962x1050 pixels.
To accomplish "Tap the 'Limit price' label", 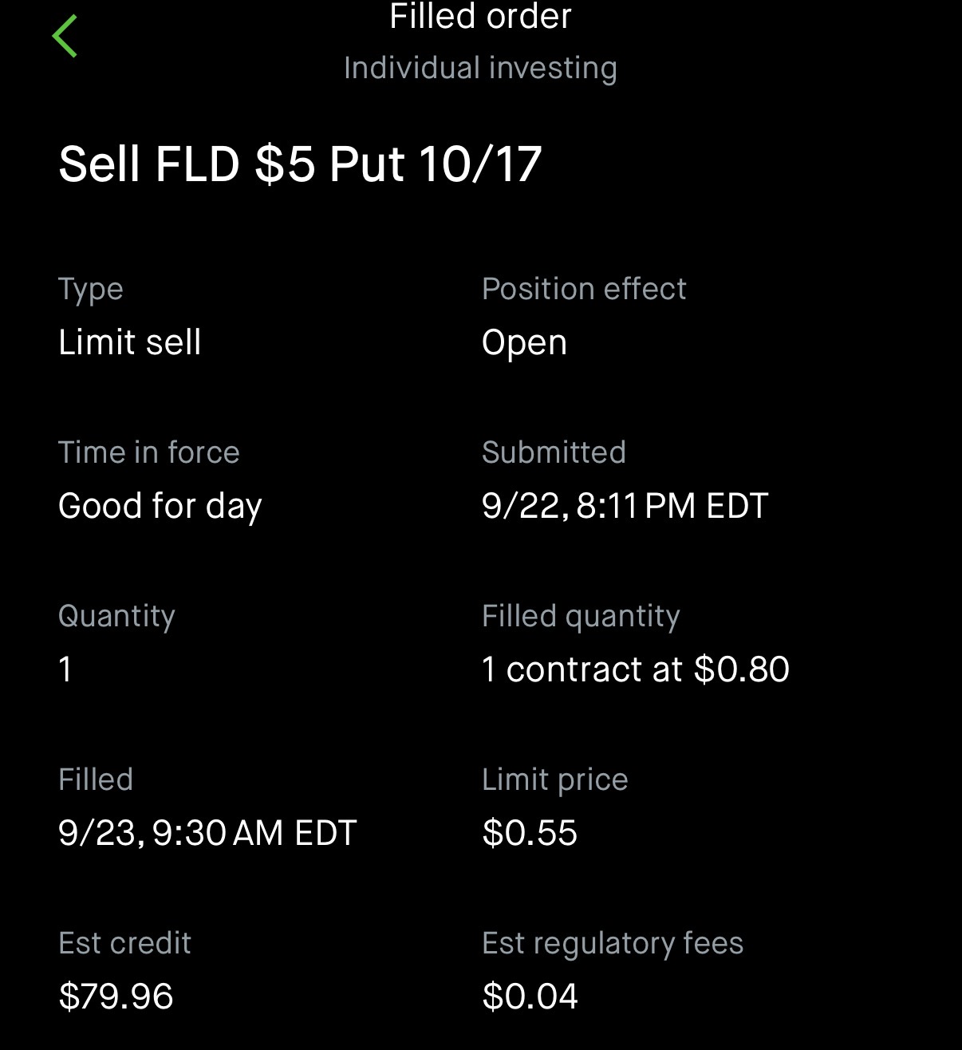I will point(554,780).
